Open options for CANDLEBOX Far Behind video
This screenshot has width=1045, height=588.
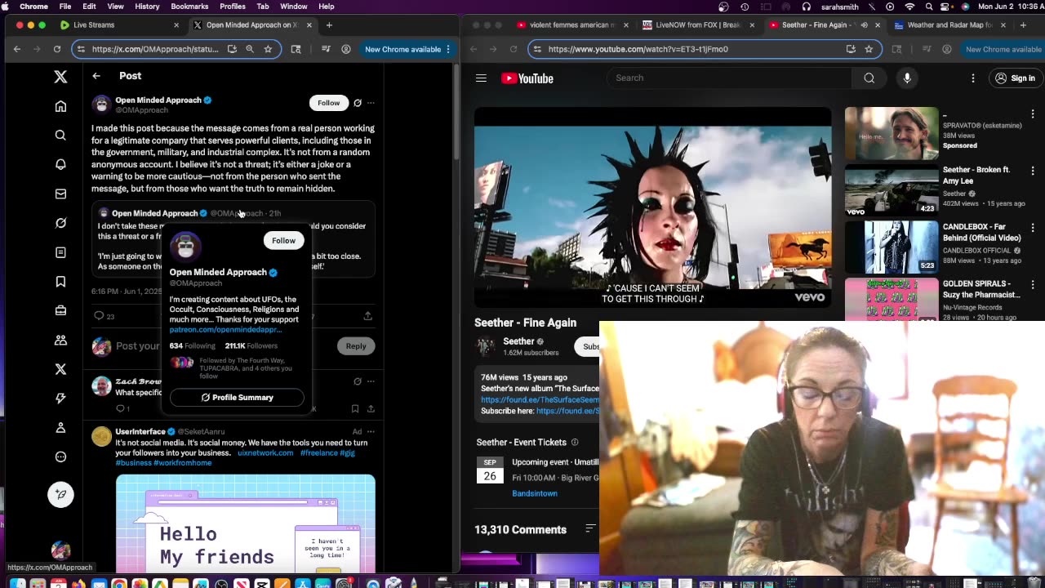(1033, 228)
